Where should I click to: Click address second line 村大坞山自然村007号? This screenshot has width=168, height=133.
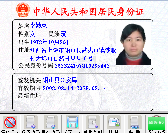61,58
